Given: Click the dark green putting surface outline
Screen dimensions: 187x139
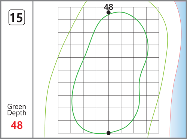Looking at the screenshot, I should click(x=148, y=48).
